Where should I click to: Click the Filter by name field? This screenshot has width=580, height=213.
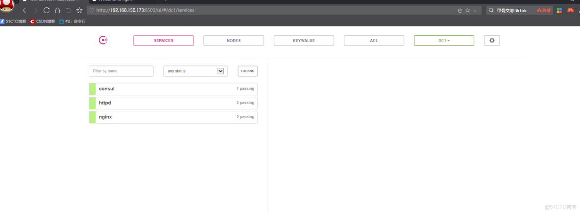121,71
